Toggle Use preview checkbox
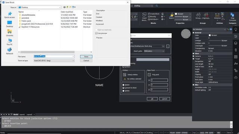 point(96,33)
